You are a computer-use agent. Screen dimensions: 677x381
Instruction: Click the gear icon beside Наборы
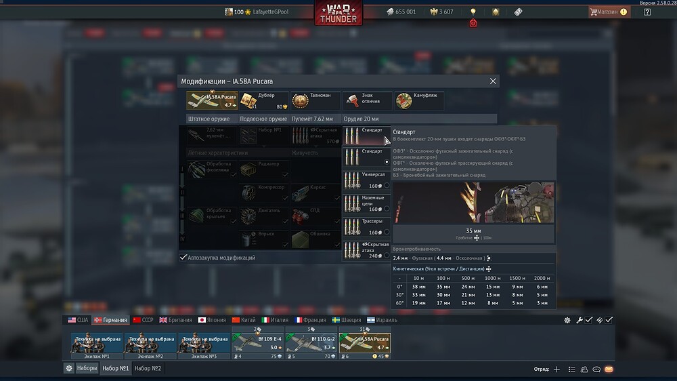[68, 369]
